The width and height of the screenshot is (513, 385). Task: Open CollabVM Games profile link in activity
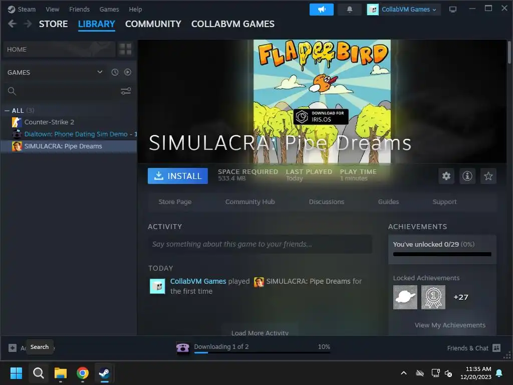click(198, 281)
